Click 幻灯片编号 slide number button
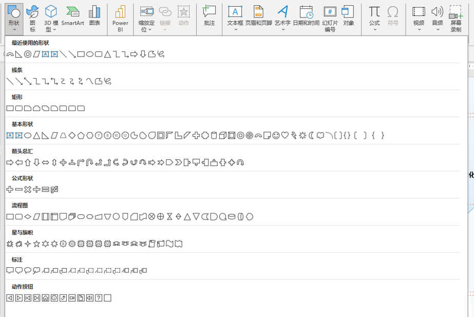Image resolution: width=474 pixels, height=317 pixels. pos(330,19)
